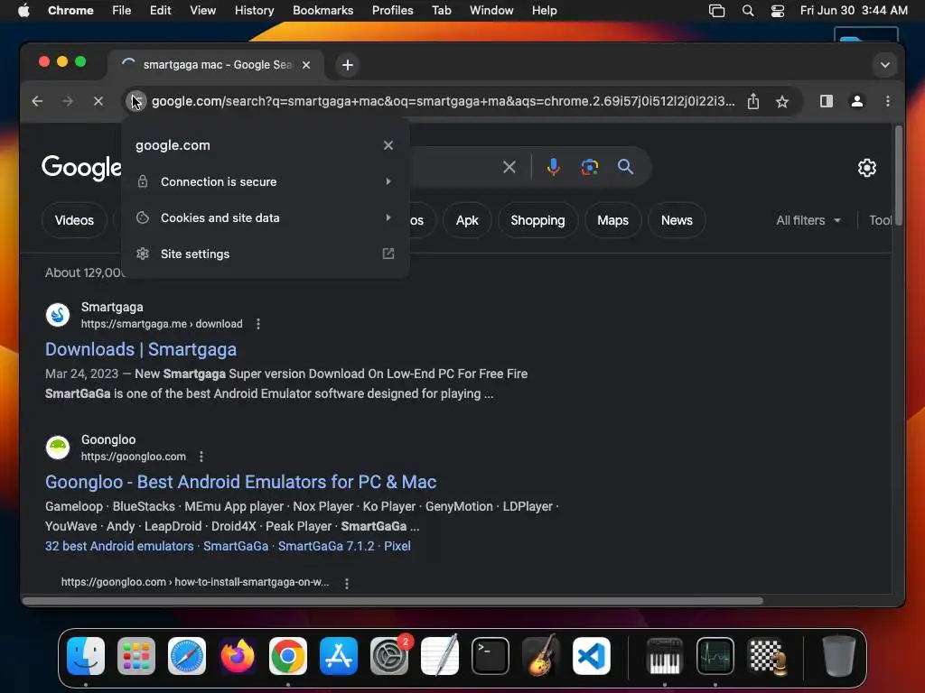
Task: Open a new tab
Action: coord(348,65)
